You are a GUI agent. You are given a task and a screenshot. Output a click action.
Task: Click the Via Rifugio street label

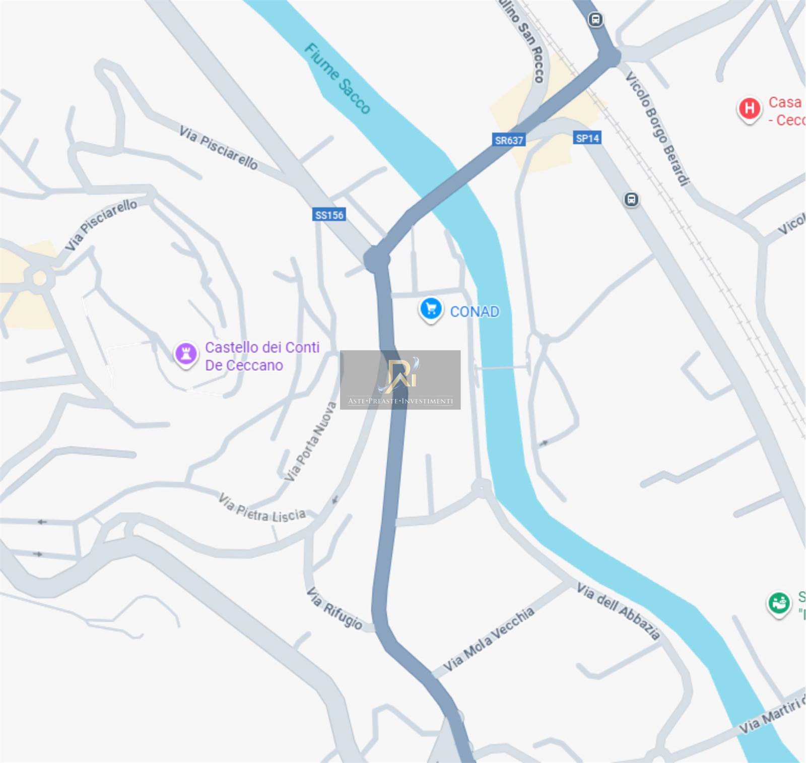coord(334,608)
